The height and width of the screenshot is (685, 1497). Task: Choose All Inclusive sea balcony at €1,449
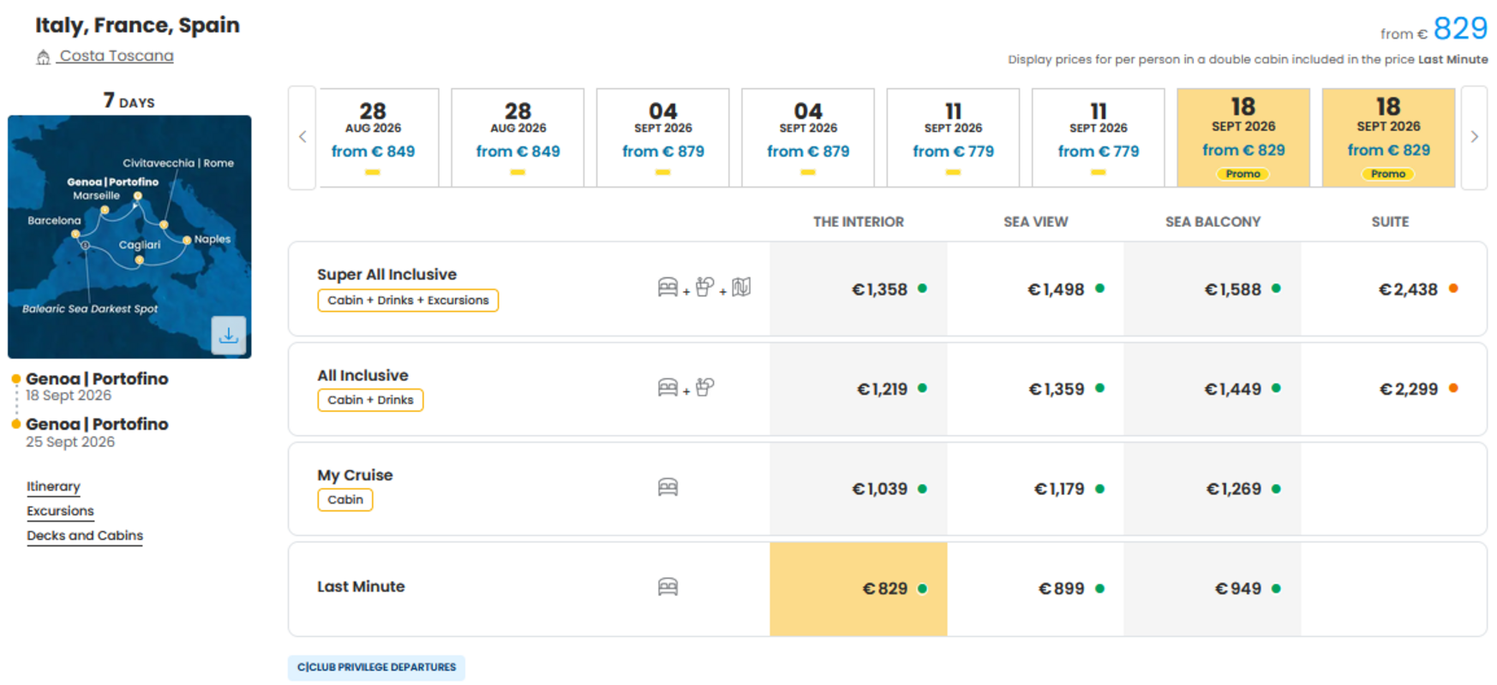coord(1213,389)
